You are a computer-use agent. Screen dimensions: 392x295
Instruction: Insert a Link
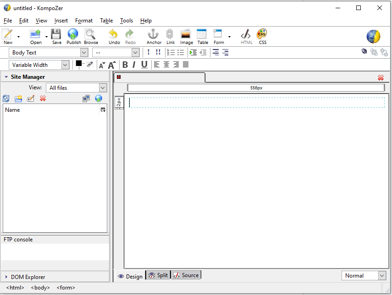170,37
